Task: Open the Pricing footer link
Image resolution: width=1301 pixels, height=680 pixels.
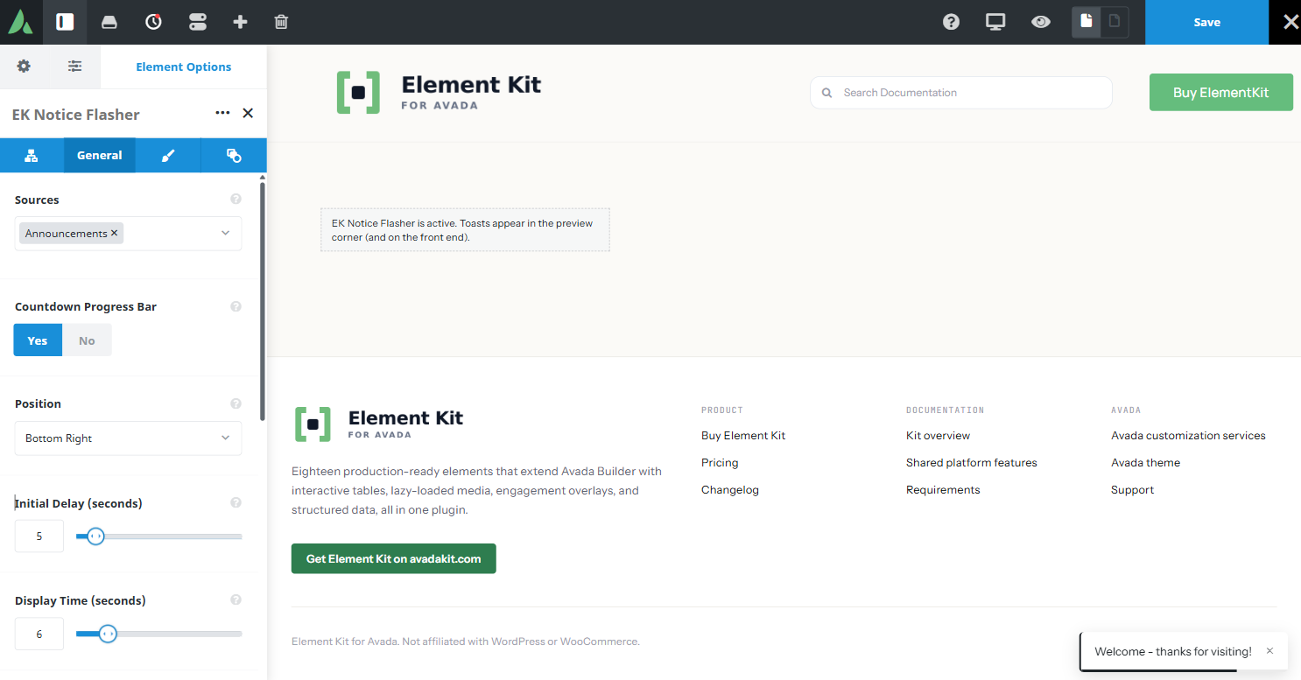Action: 720,462
